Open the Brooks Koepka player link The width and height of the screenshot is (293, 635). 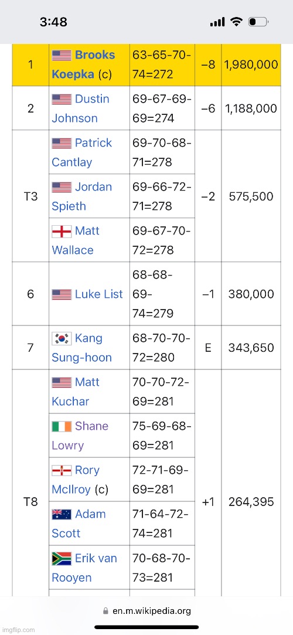[x=83, y=65]
